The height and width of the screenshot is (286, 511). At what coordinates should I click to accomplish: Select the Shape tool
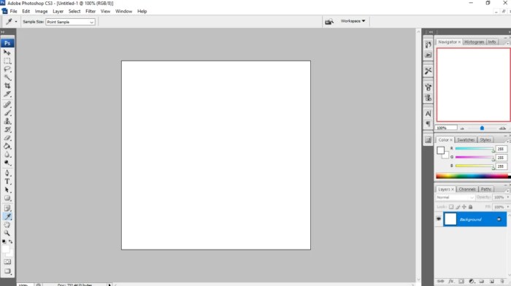pos(7,198)
